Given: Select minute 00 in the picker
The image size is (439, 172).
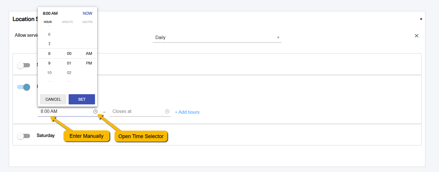Looking at the screenshot, I should click(x=69, y=53).
